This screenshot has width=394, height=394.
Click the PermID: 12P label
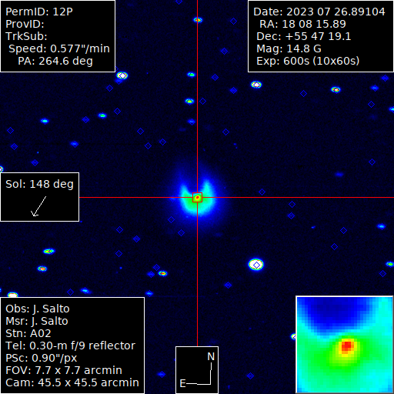(39, 12)
